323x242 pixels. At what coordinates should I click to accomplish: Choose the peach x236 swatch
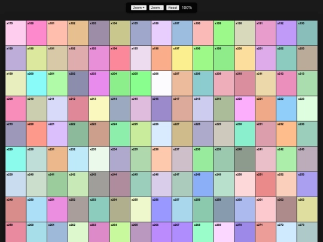pyautogui.click(x=161, y=159)
